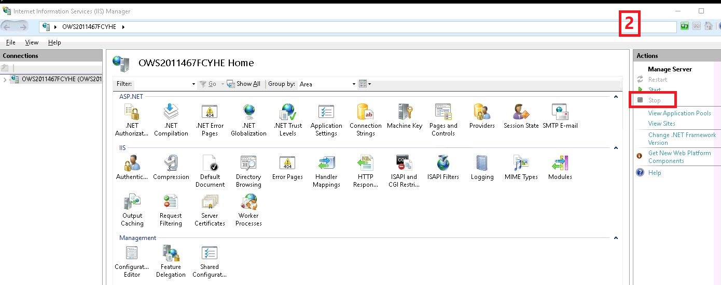Open the Session State feature
The height and width of the screenshot is (285, 721).
(521, 116)
